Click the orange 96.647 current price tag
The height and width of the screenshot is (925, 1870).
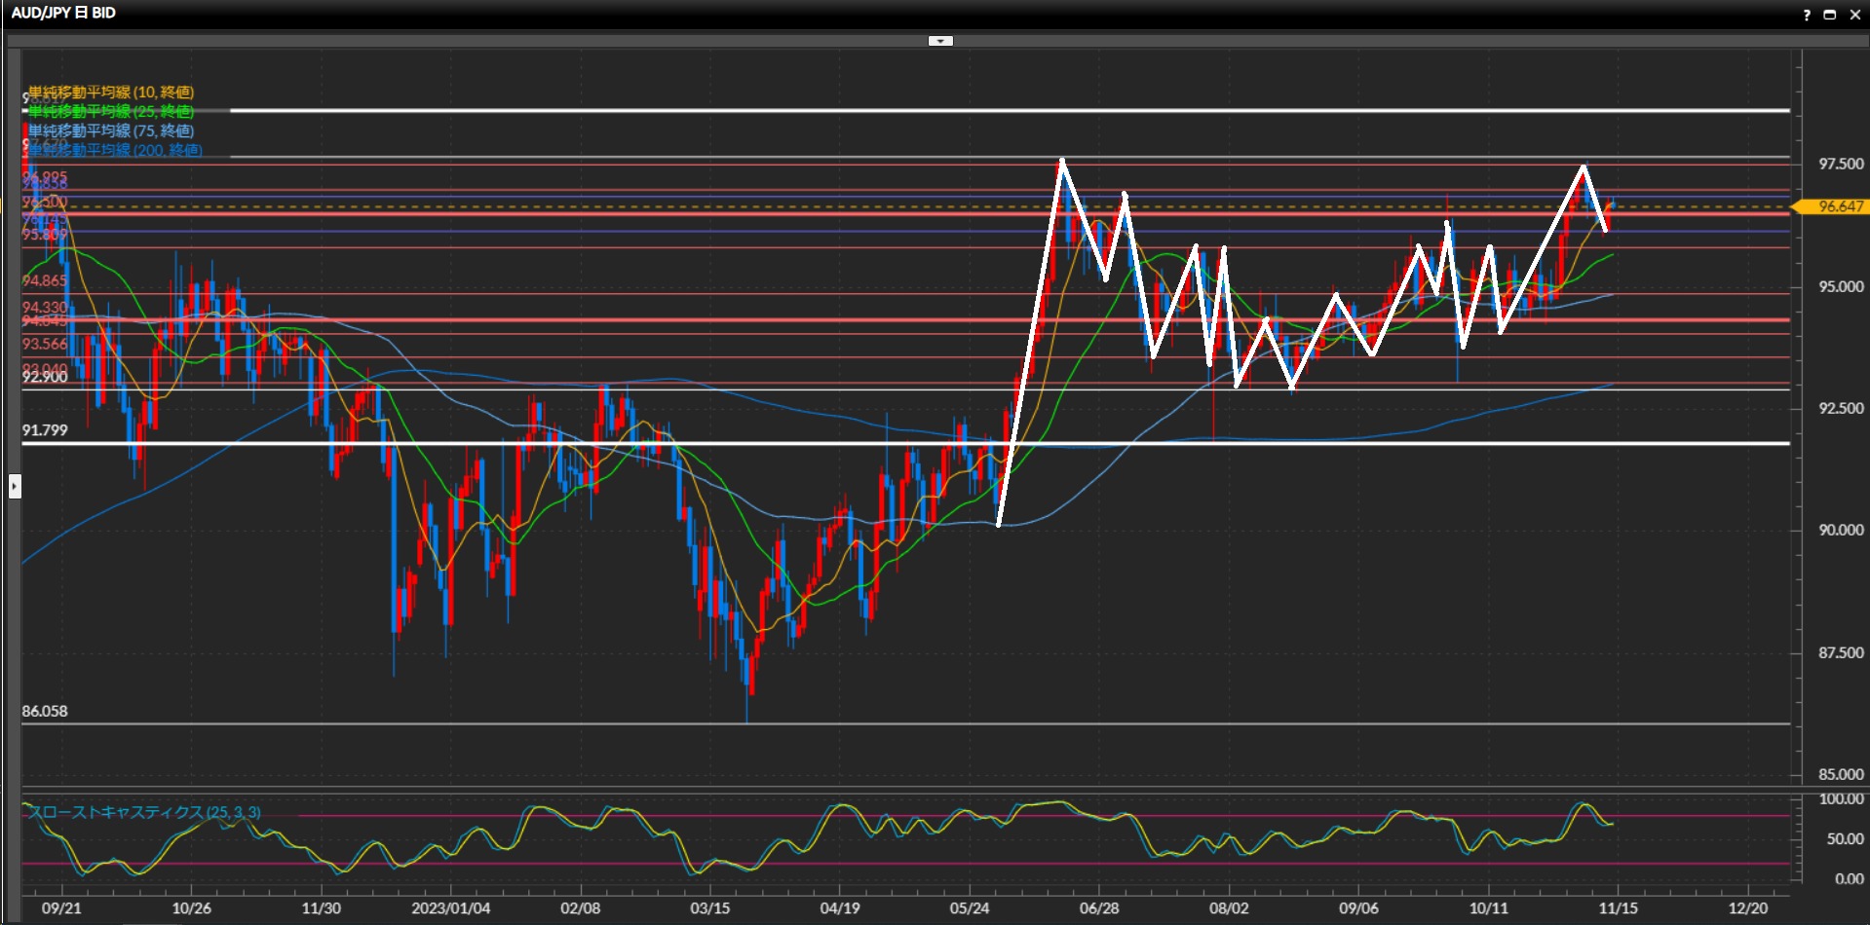1838,206
